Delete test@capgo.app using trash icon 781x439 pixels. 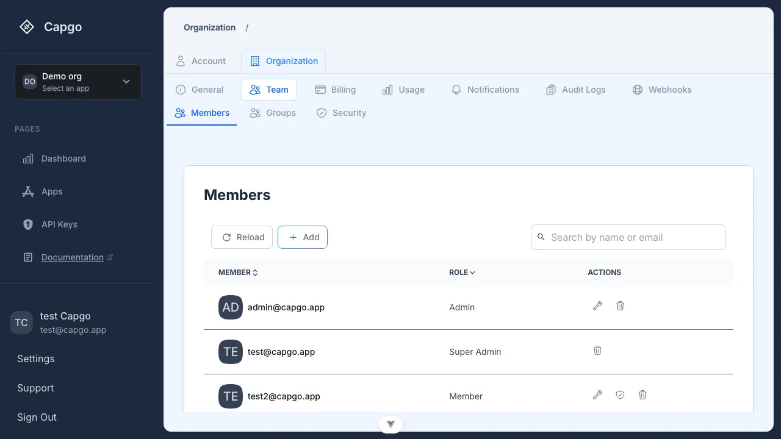tap(597, 351)
